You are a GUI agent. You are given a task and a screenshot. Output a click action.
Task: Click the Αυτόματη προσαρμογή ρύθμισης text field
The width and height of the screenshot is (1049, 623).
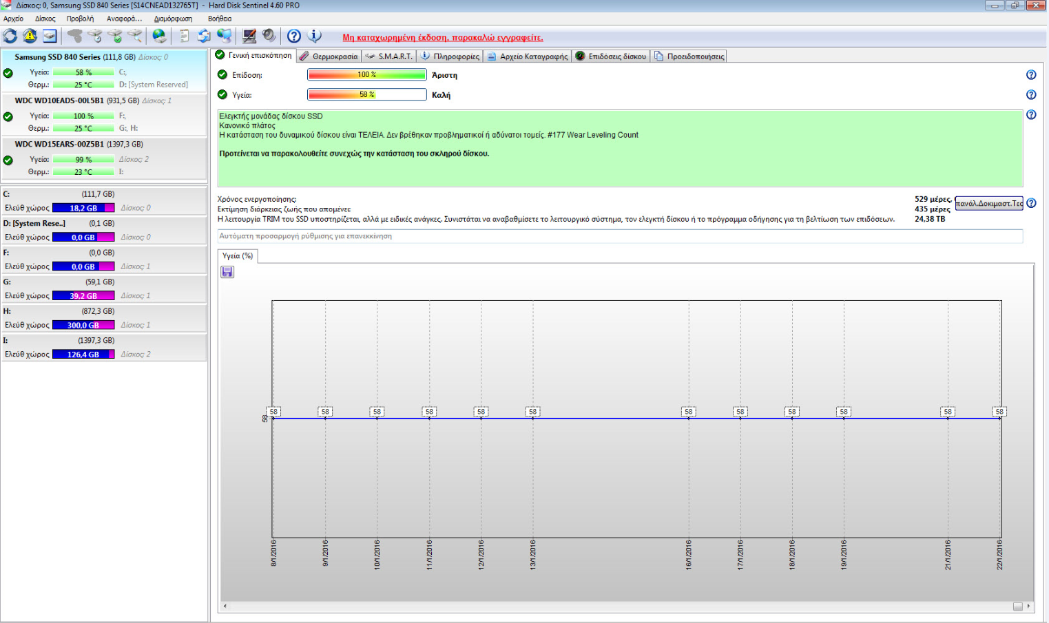[x=620, y=236]
